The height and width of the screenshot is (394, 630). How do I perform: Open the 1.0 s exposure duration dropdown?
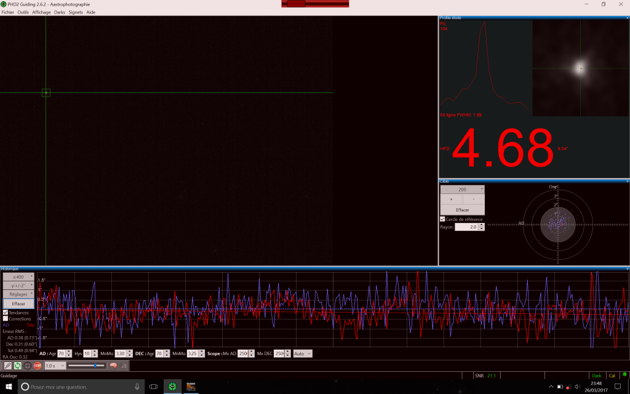[x=54, y=365]
